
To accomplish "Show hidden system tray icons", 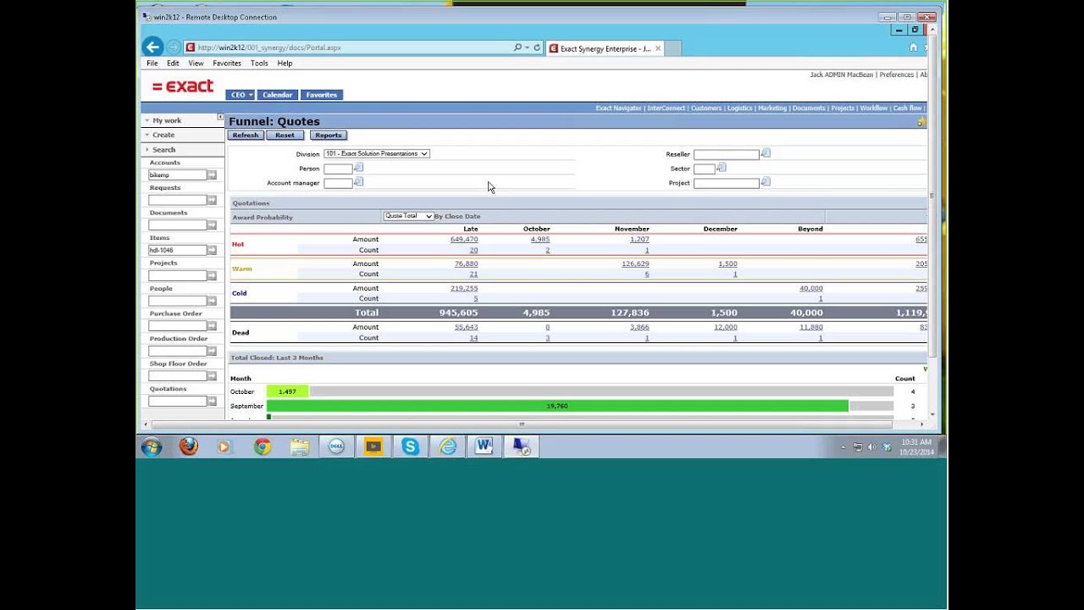I will 843,446.
